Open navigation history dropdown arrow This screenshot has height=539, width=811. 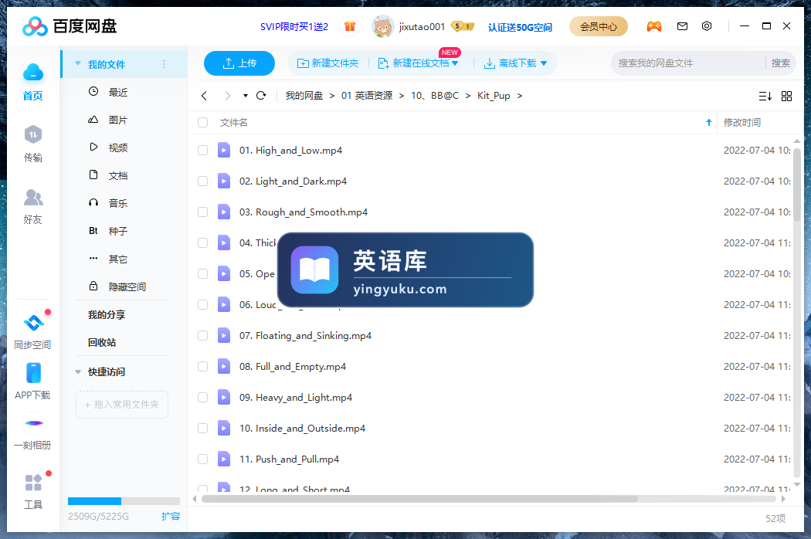(x=245, y=96)
